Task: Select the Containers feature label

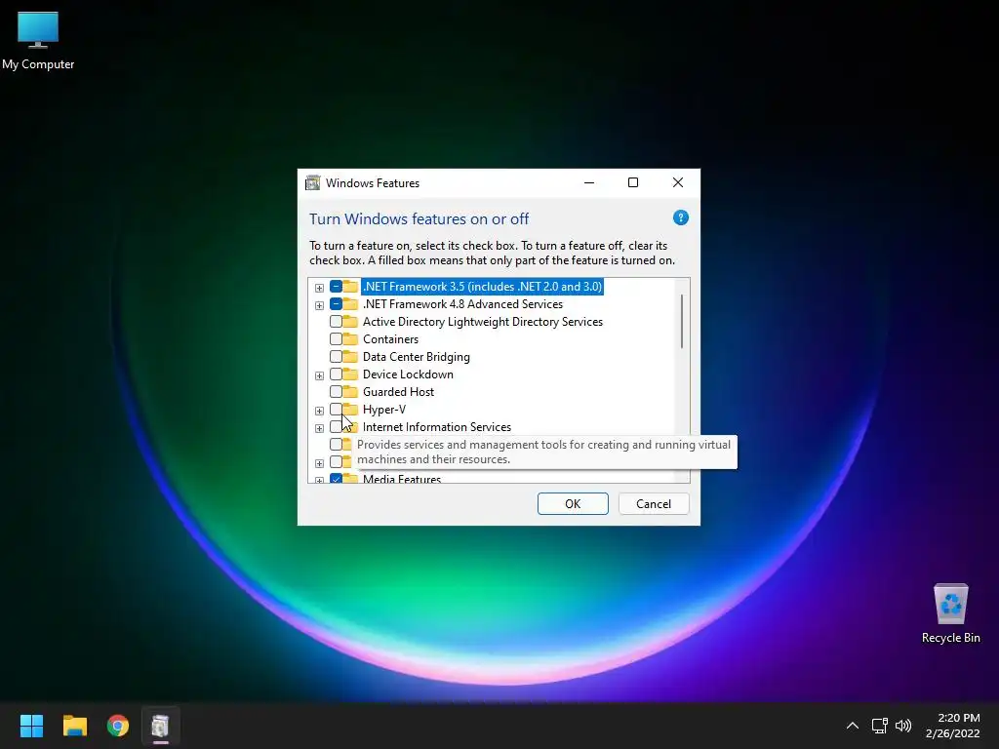Action: click(x=390, y=338)
